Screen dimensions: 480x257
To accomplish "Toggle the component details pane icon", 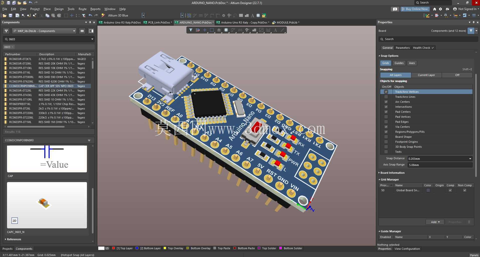I will point(91,31).
